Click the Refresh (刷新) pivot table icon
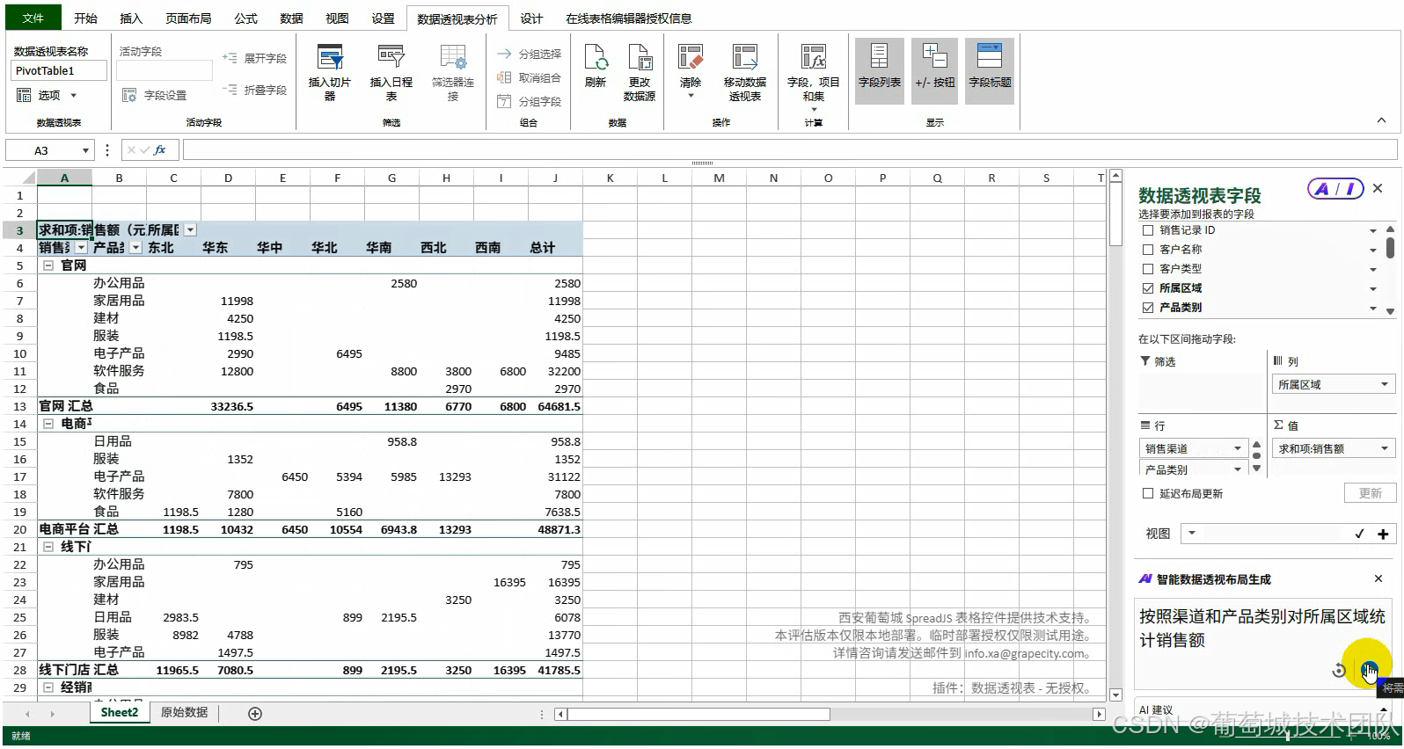This screenshot has height=749, width=1404. [x=596, y=59]
